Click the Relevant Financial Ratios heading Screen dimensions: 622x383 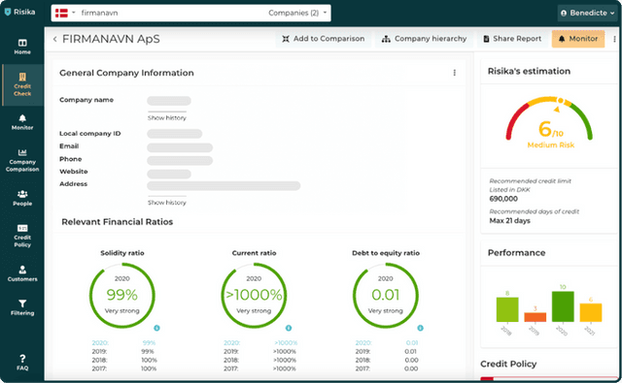tap(117, 222)
